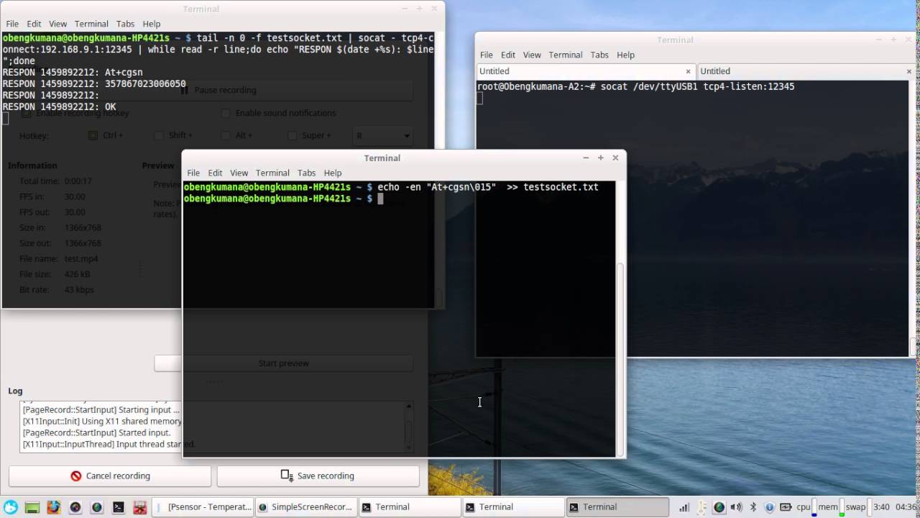Click the cpu monitor applet
The height and width of the screenshot is (518, 920).
coord(806,507)
